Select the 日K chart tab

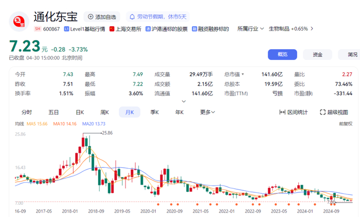(x=80, y=112)
